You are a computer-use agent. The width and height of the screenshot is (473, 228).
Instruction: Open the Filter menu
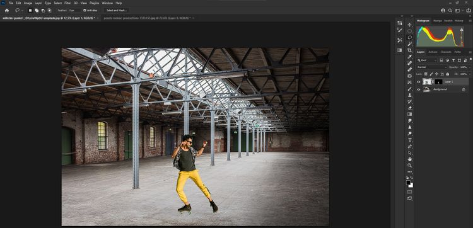(x=67, y=3)
